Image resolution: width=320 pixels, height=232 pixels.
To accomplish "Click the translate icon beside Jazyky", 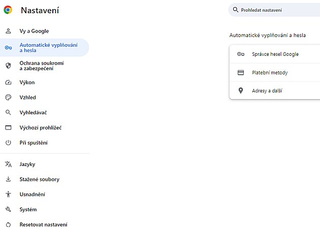I will (x=8, y=164).
